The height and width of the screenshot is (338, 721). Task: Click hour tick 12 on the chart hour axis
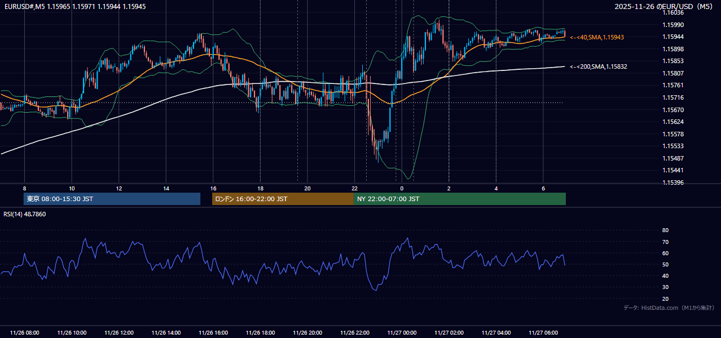(x=119, y=188)
